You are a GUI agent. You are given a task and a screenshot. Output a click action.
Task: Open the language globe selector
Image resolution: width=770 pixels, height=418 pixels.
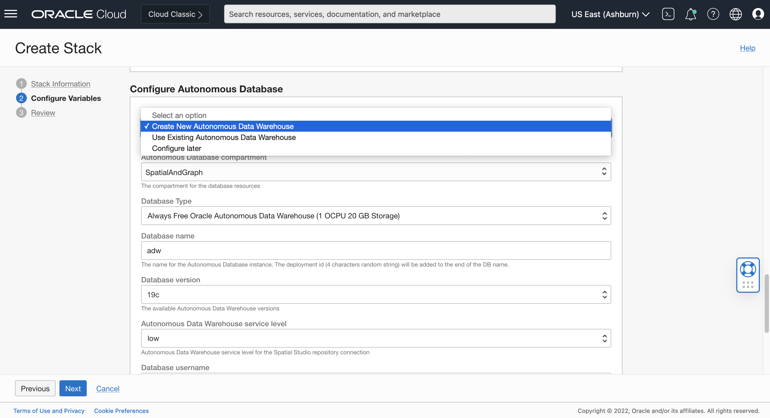736,14
